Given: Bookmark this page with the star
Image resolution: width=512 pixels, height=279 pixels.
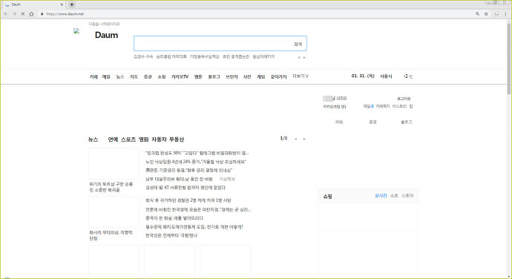Looking at the screenshot, I should coord(486,13).
